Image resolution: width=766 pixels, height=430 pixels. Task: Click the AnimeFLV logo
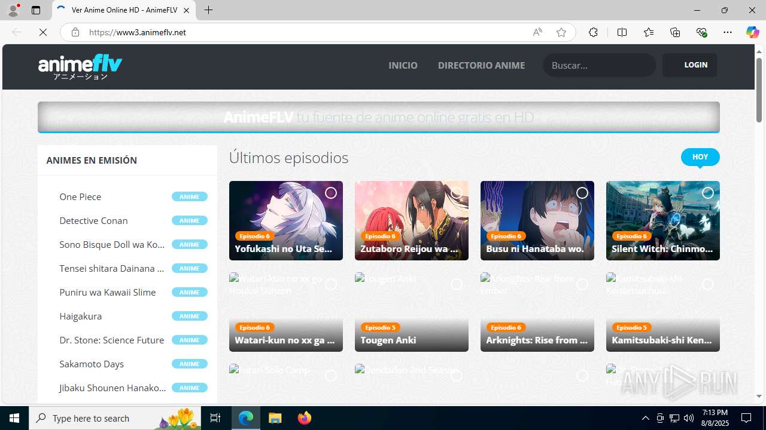coord(80,67)
